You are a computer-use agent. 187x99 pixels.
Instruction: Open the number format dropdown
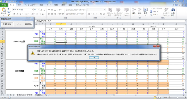[x=105, y=10]
